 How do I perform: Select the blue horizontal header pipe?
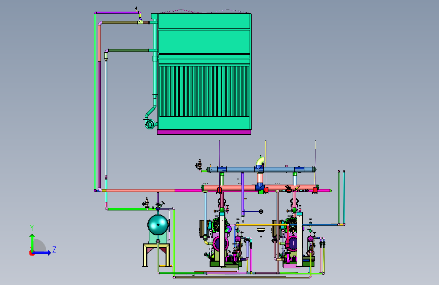(x=261, y=169)
